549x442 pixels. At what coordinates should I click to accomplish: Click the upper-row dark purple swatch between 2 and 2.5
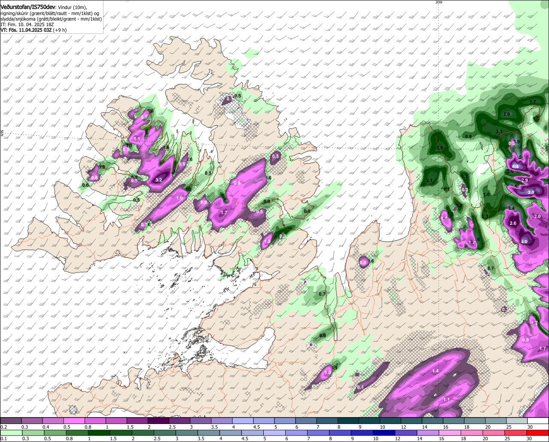pos(158,421)
